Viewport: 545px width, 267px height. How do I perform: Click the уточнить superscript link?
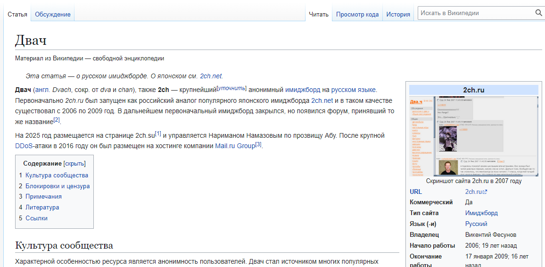pos(231,88)
